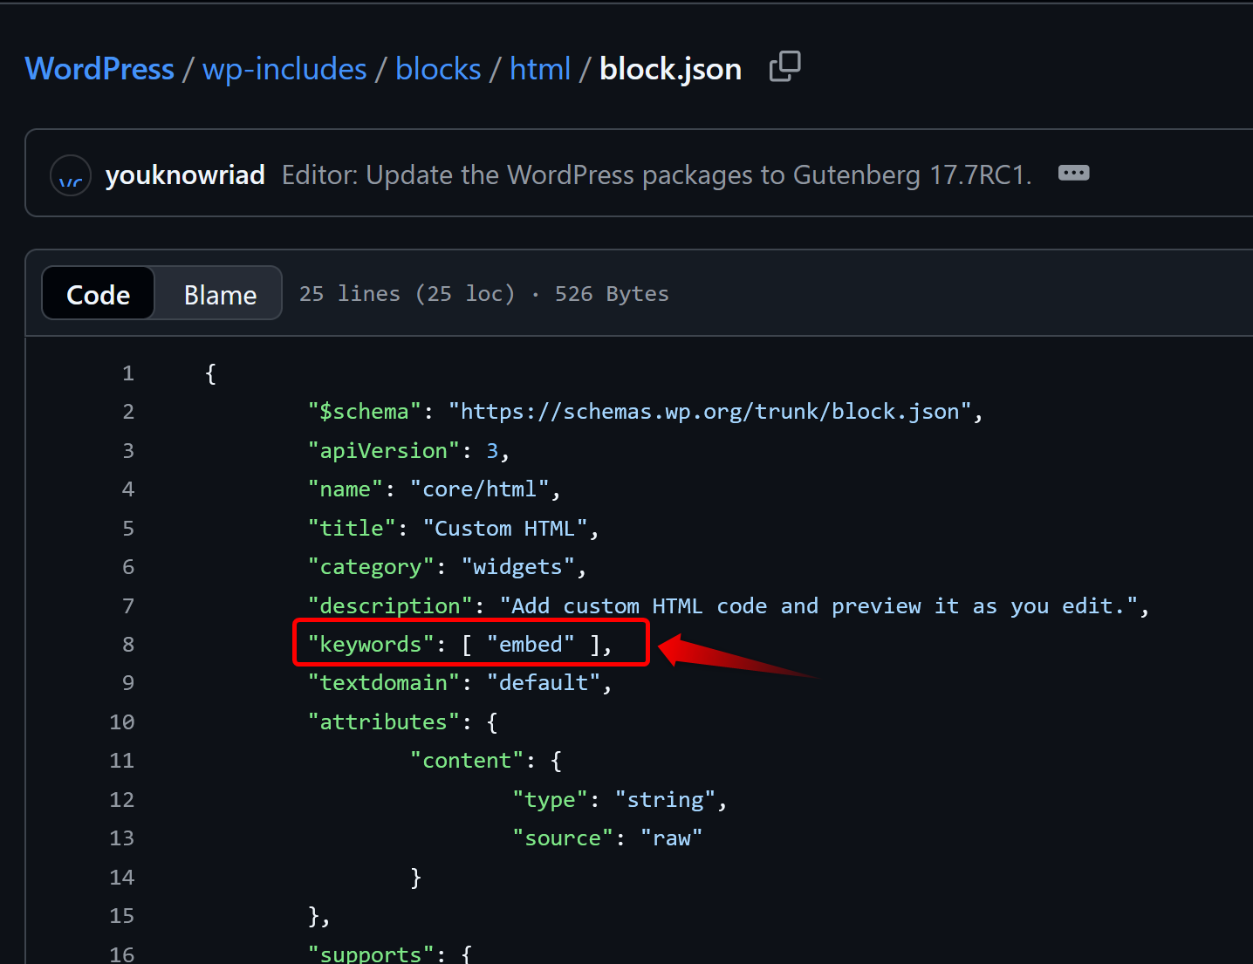Viewport: 1253px width, 964px height.
Task: Select line number 9
Action: coord(128,683)
